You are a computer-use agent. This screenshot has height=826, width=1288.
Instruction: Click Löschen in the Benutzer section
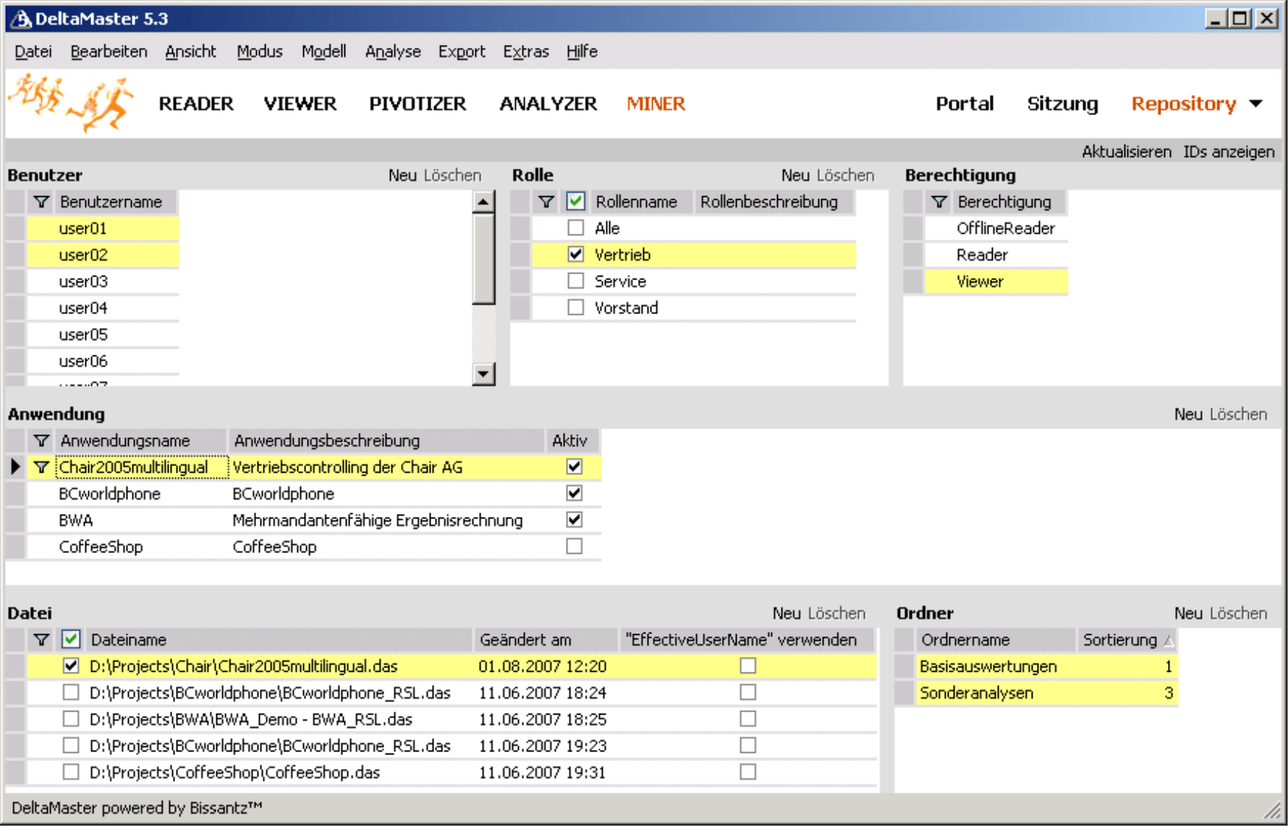point(452,175)
